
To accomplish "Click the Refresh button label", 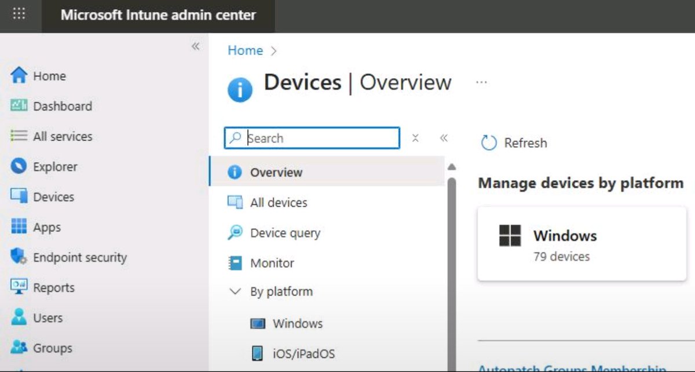I will click(525, 143).
